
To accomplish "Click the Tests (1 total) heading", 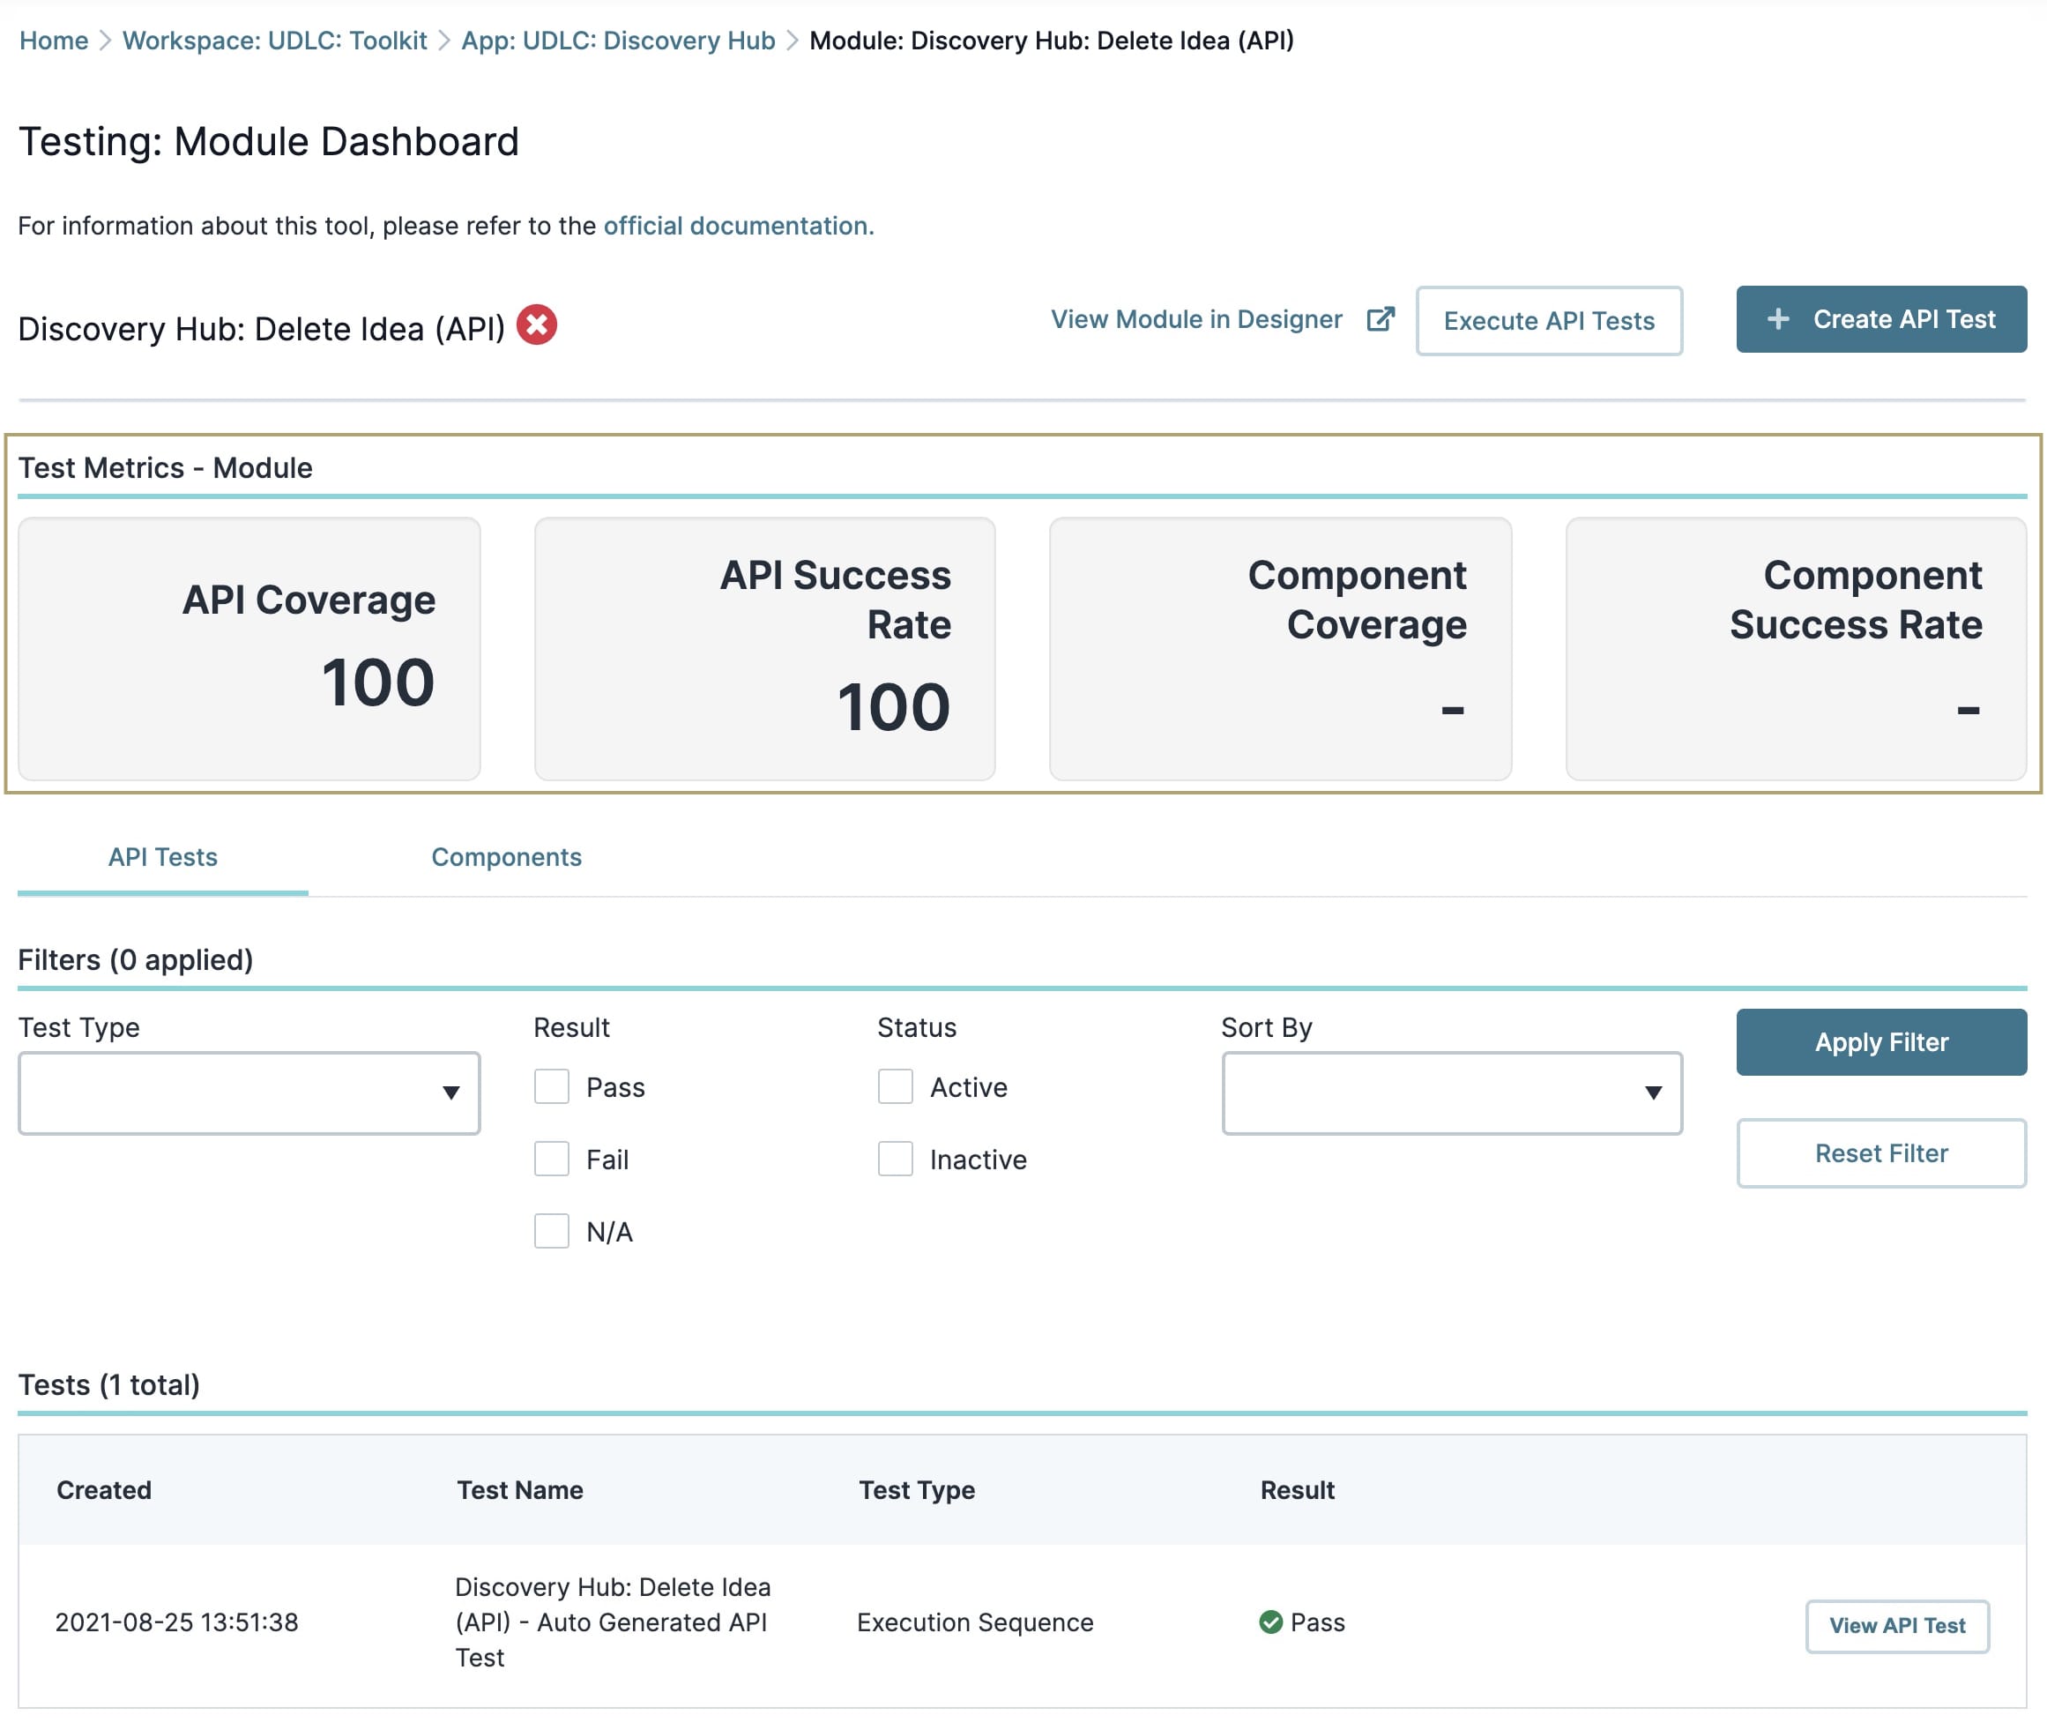I will (108, 1384).
